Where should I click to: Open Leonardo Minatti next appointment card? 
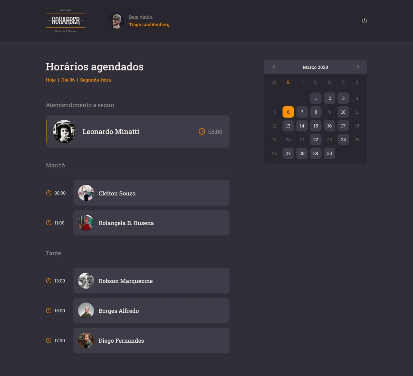pyautogui.click(x=137, y=132)
